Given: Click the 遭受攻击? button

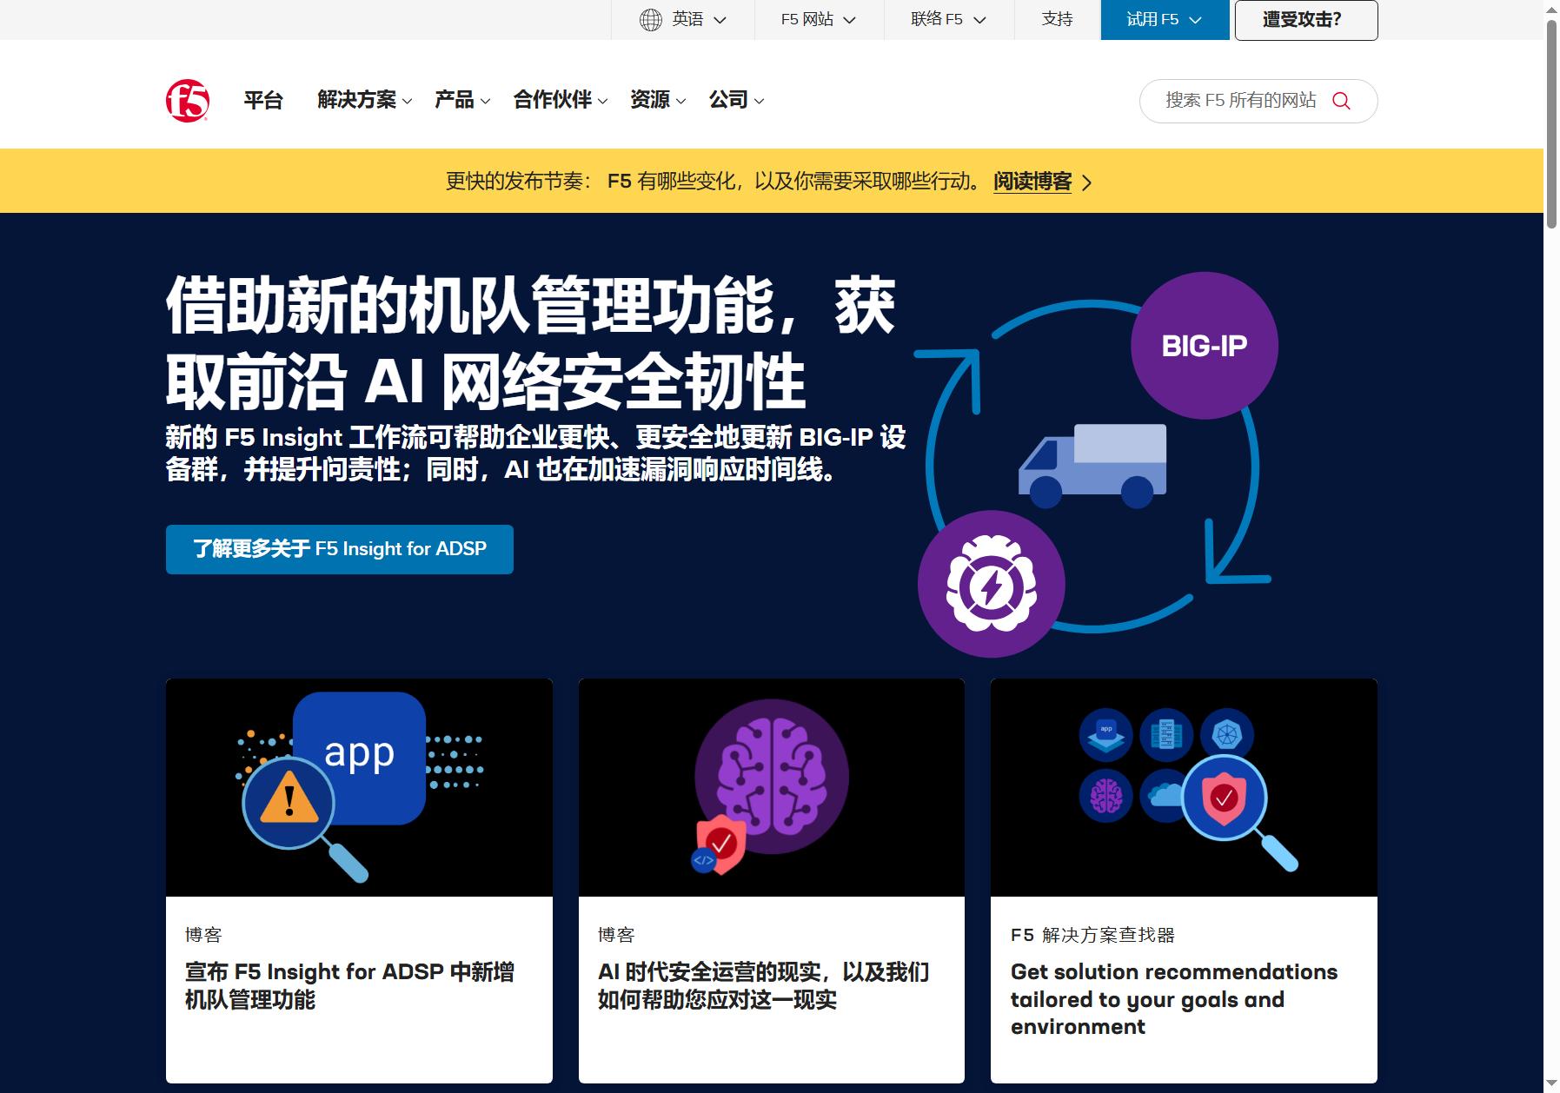Looking at the screenshot, I should tap(1306, 20).
